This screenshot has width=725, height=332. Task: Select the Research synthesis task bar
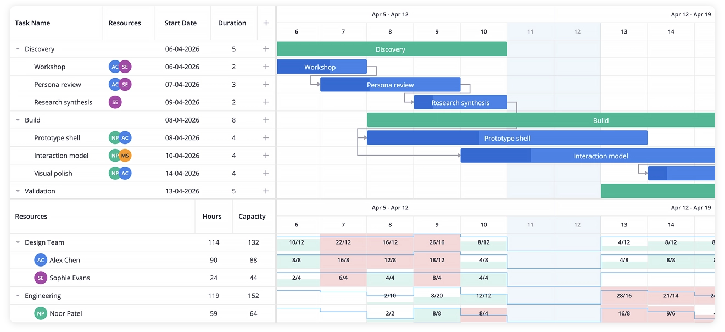[x=460, y=102]
